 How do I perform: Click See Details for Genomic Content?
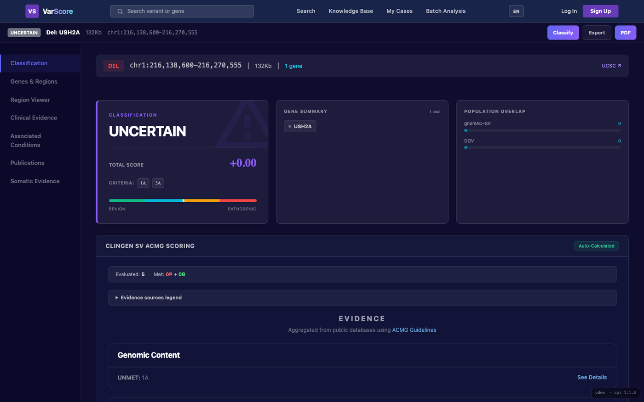(x=592, y=377)
